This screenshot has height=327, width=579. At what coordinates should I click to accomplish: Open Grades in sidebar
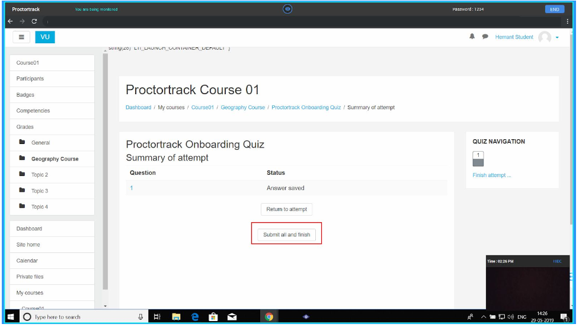(x=52, y=127)
